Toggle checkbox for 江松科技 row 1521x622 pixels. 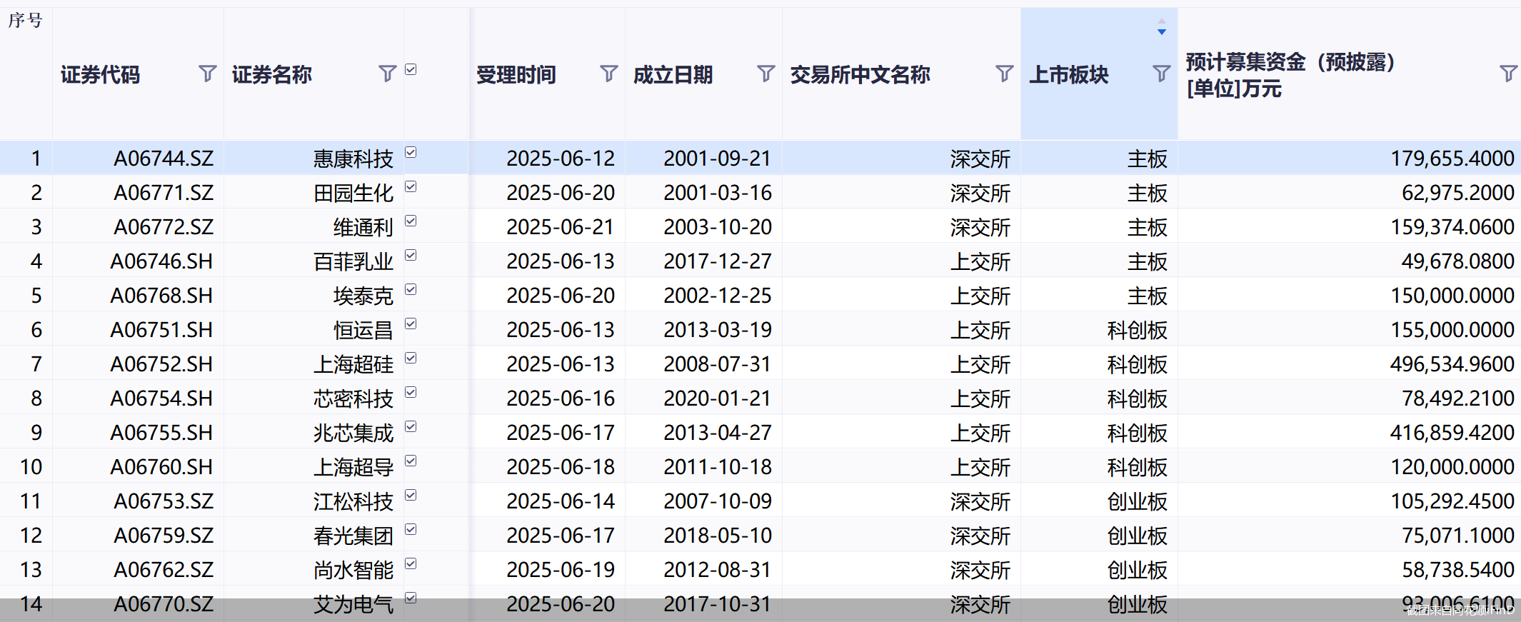(411, 495)
